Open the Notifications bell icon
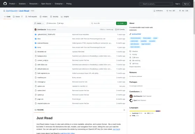195x134 pixels. tap(154, 11)
